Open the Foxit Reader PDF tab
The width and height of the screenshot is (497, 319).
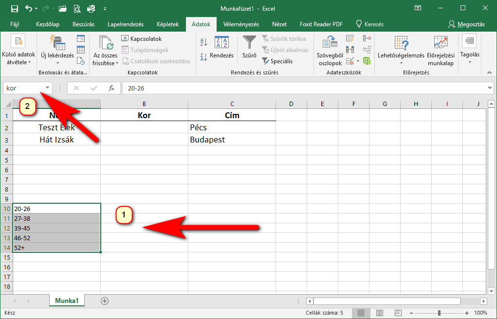click(321, 24)
